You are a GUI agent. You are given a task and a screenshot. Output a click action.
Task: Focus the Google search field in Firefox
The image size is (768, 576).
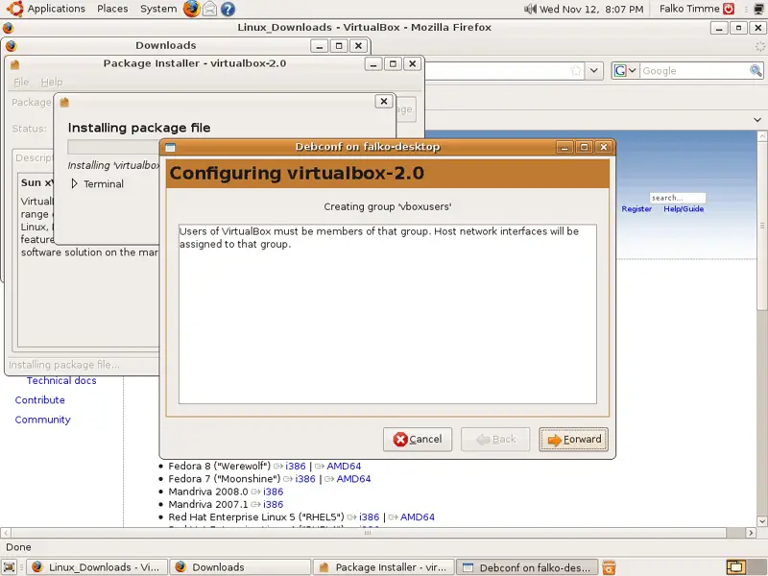point(694,70)
